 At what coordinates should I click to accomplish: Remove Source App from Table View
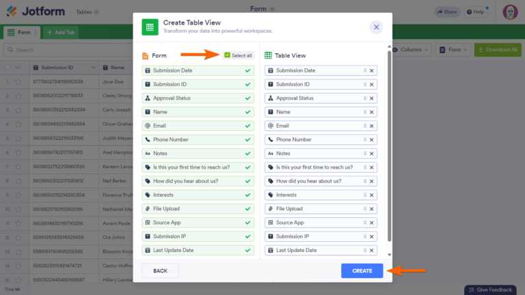[x=372, y=223]
